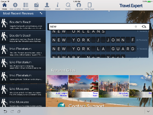Open the Tokyo Japan featured city
This screenshot has width=153, height=115.
(83, 86)
